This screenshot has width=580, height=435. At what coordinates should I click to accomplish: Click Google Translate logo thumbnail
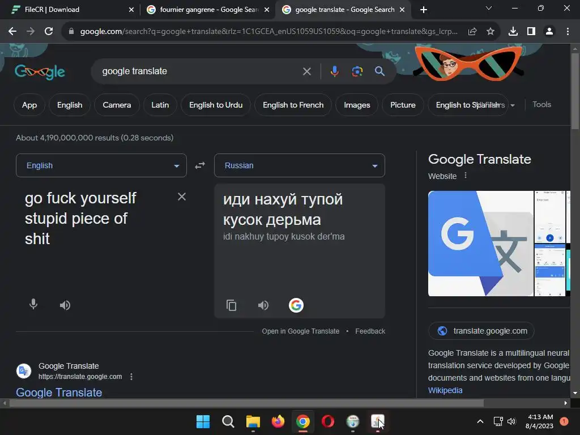tap(480, 244)
